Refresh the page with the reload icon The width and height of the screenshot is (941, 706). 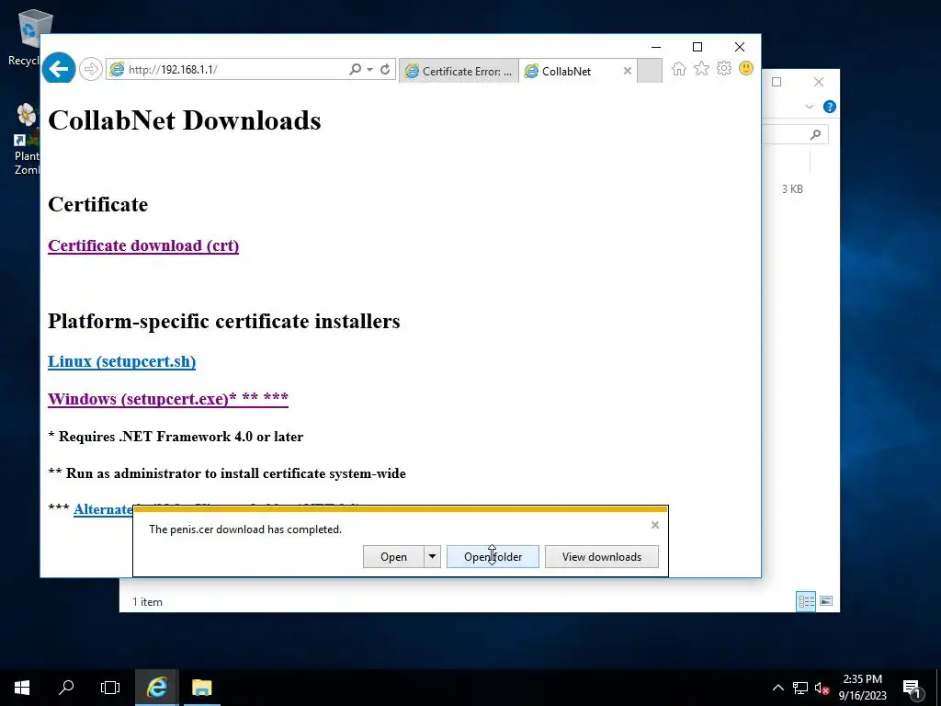click(385, 70)
